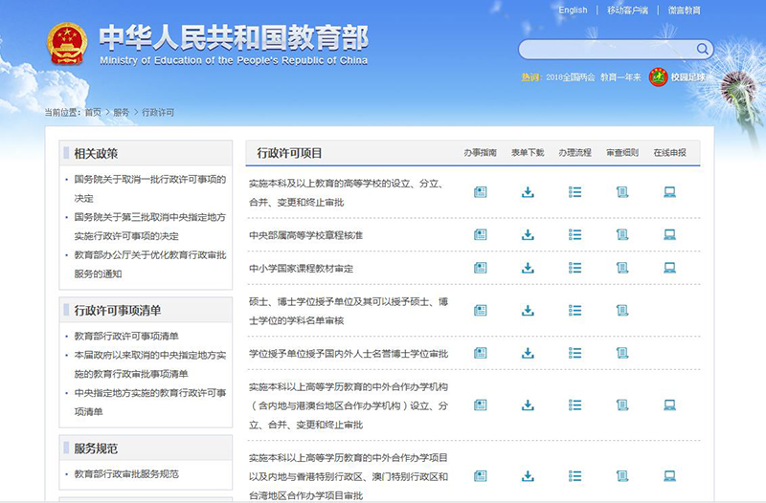
Task: Open the 移动客户端 link
Action: pos(627,11)
